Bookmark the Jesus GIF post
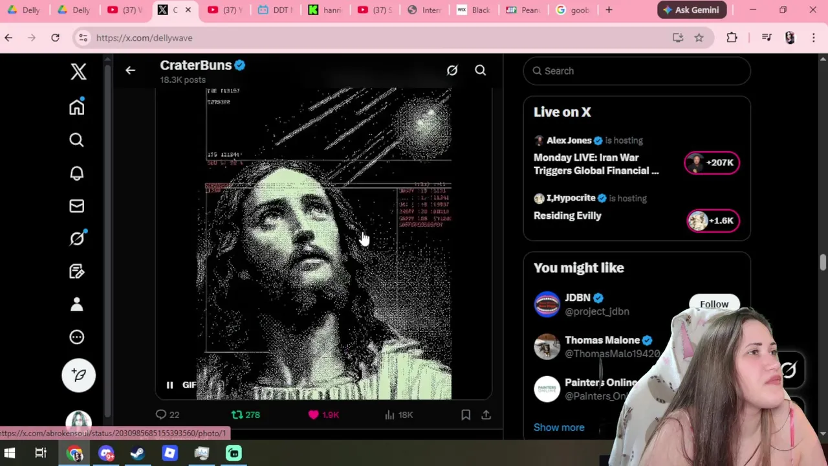Viewport: 828px width, 466px height. coord(466,415)
